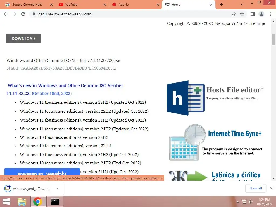Image resolution: width=276 pixels, height=207 pixels.
Task: Open Chrome's three-dot menu
Action: 270,14
